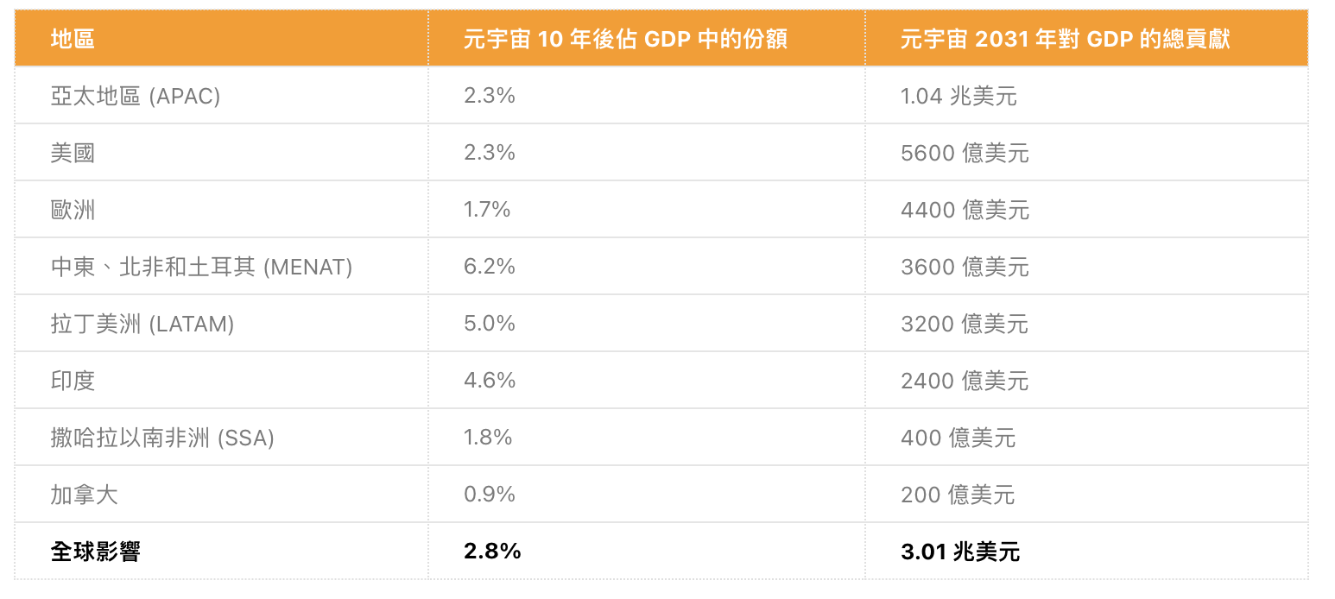Click the 1.04 兆美元 value

click(x=959, y=96)
